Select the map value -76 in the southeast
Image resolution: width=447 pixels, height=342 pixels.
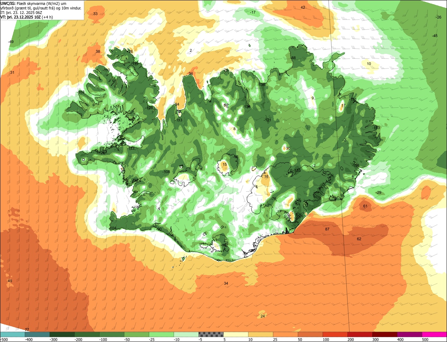click(x=273, y=199)
